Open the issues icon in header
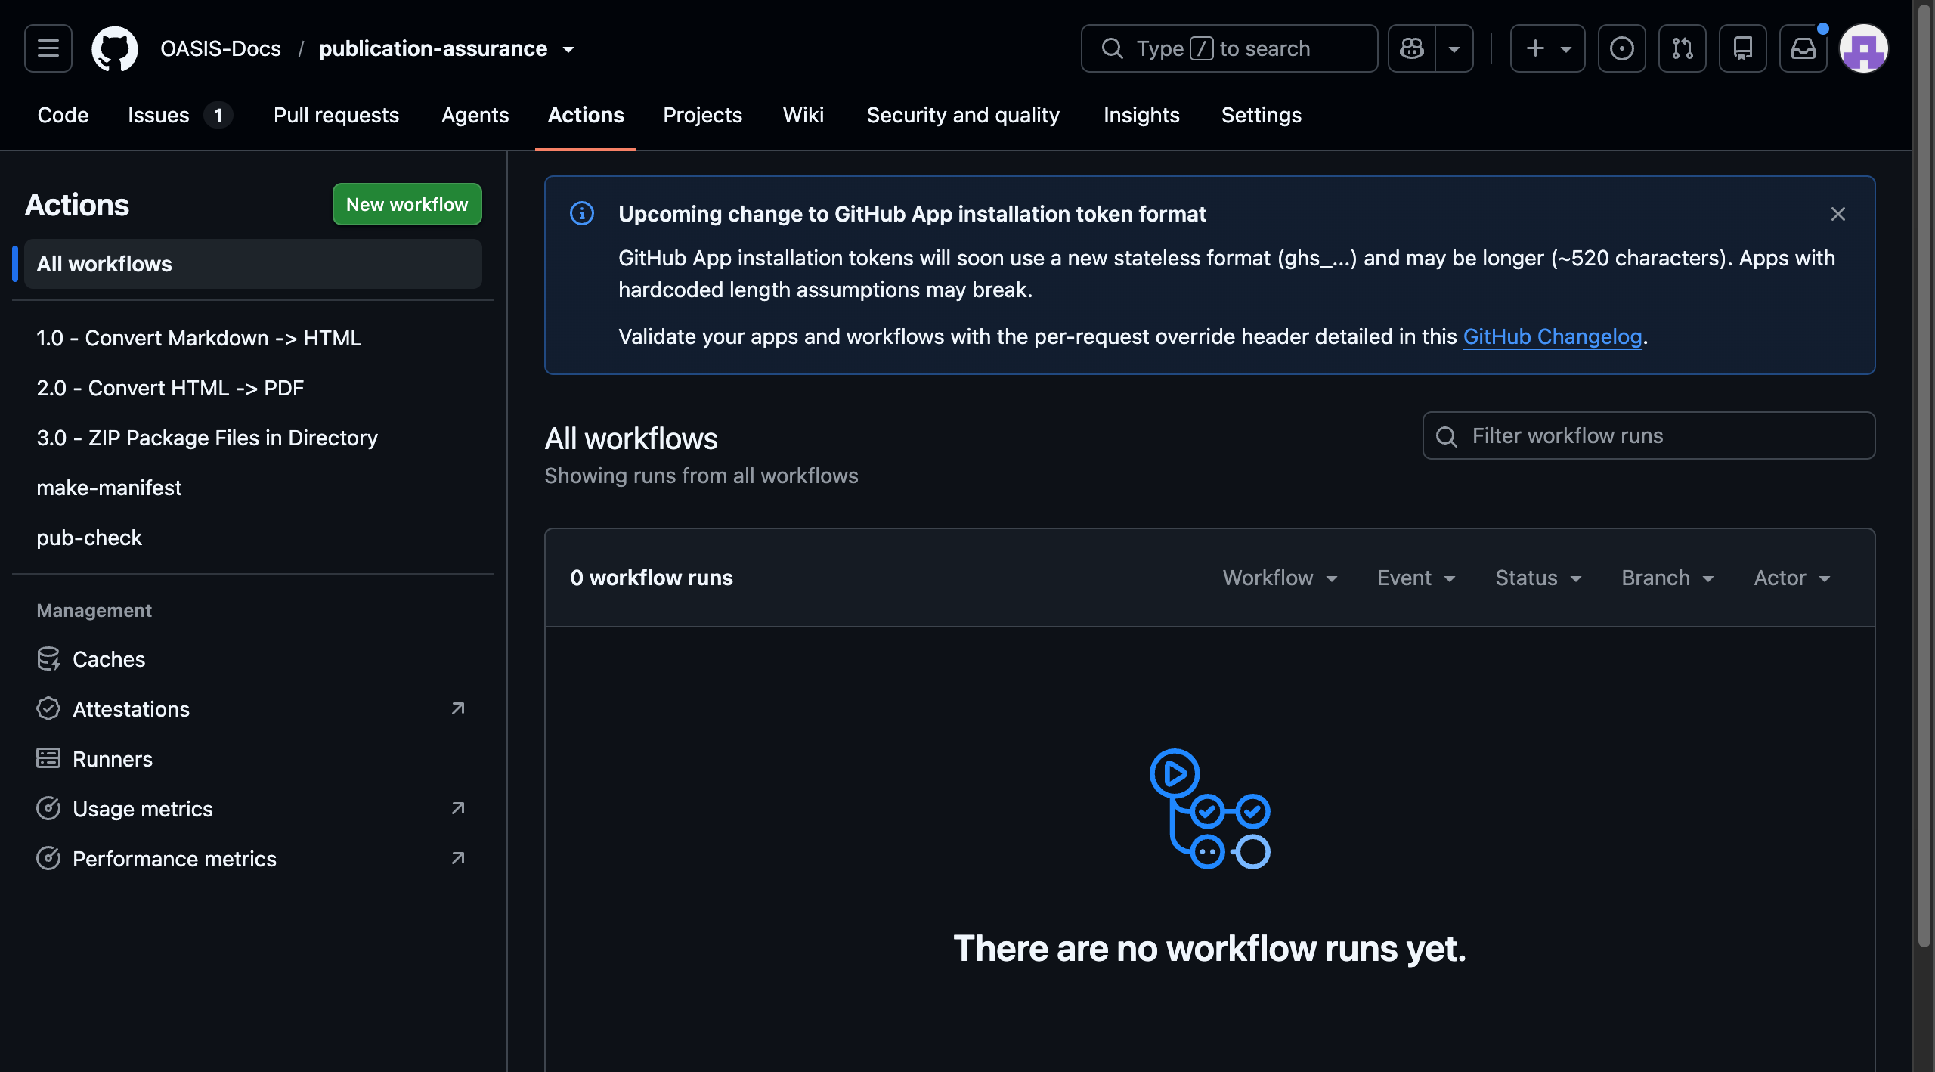Screen dimensions: 1935x1072 (1621, 48)
